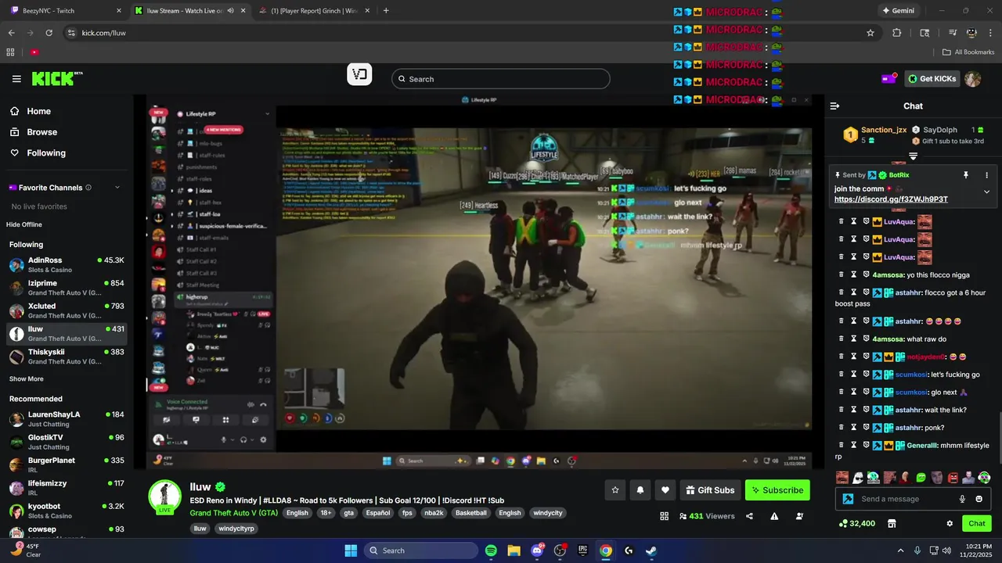Open the browser extensions puzzle icon

(897, 33)
